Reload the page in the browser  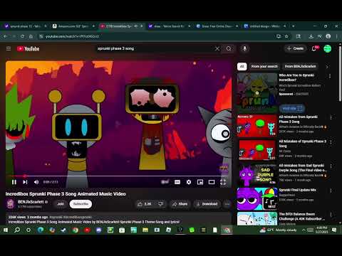click(x=22, y=36)
